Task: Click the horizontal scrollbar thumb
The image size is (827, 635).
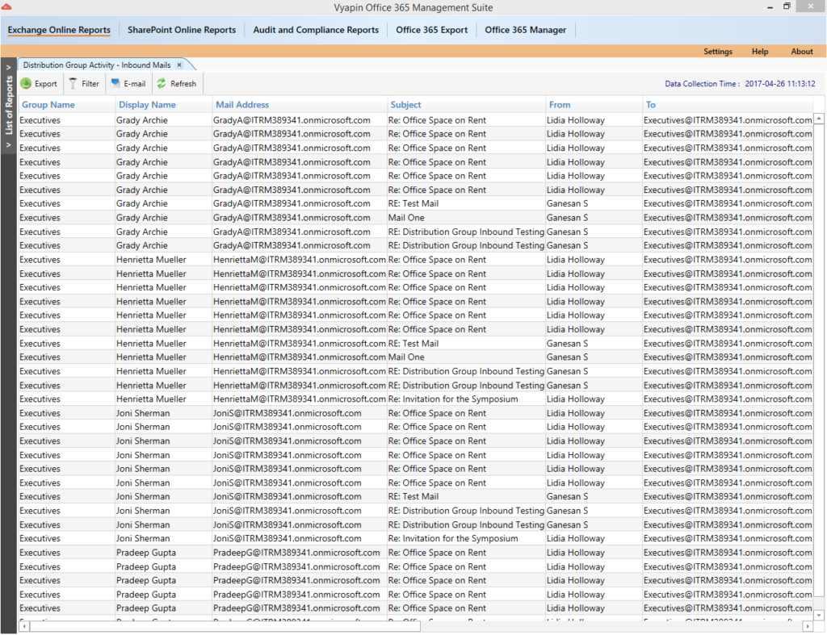Action: pos(225,626)
